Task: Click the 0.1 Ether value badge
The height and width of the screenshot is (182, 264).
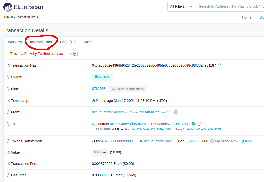Action: coord(100,152)
